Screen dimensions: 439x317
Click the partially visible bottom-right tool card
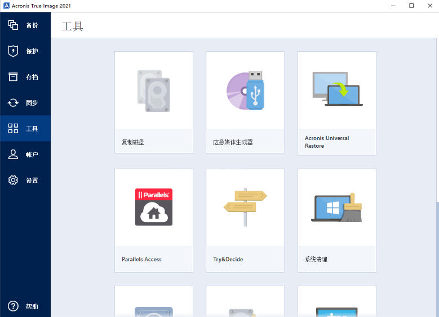337,301
